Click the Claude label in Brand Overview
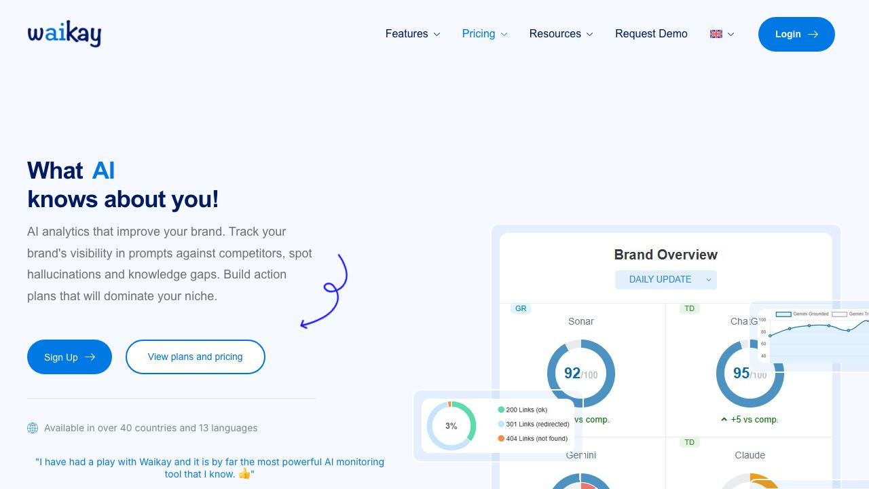The width and height of the screenshot is (869, 489). pos(750,455)
